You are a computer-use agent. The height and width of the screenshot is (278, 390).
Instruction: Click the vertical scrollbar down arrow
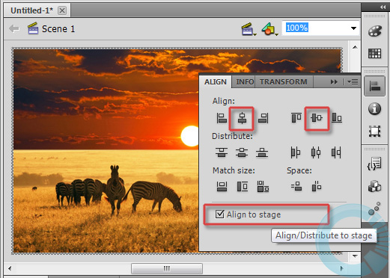click(x=355, y=256)
